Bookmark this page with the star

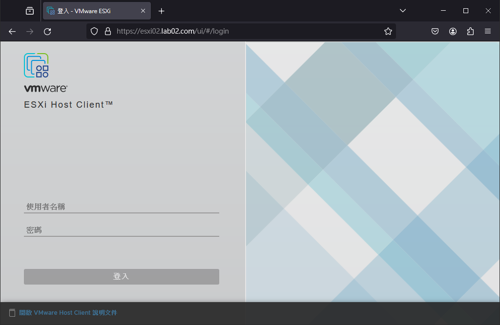click(x=388, y=31)
